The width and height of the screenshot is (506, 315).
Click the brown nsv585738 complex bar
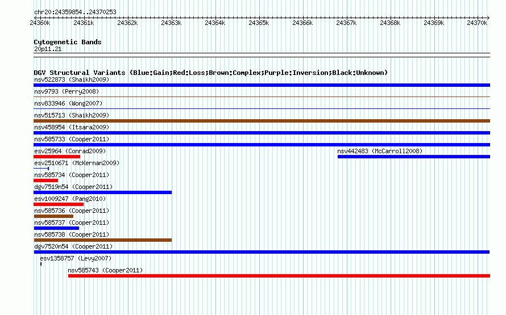[102, 240]
